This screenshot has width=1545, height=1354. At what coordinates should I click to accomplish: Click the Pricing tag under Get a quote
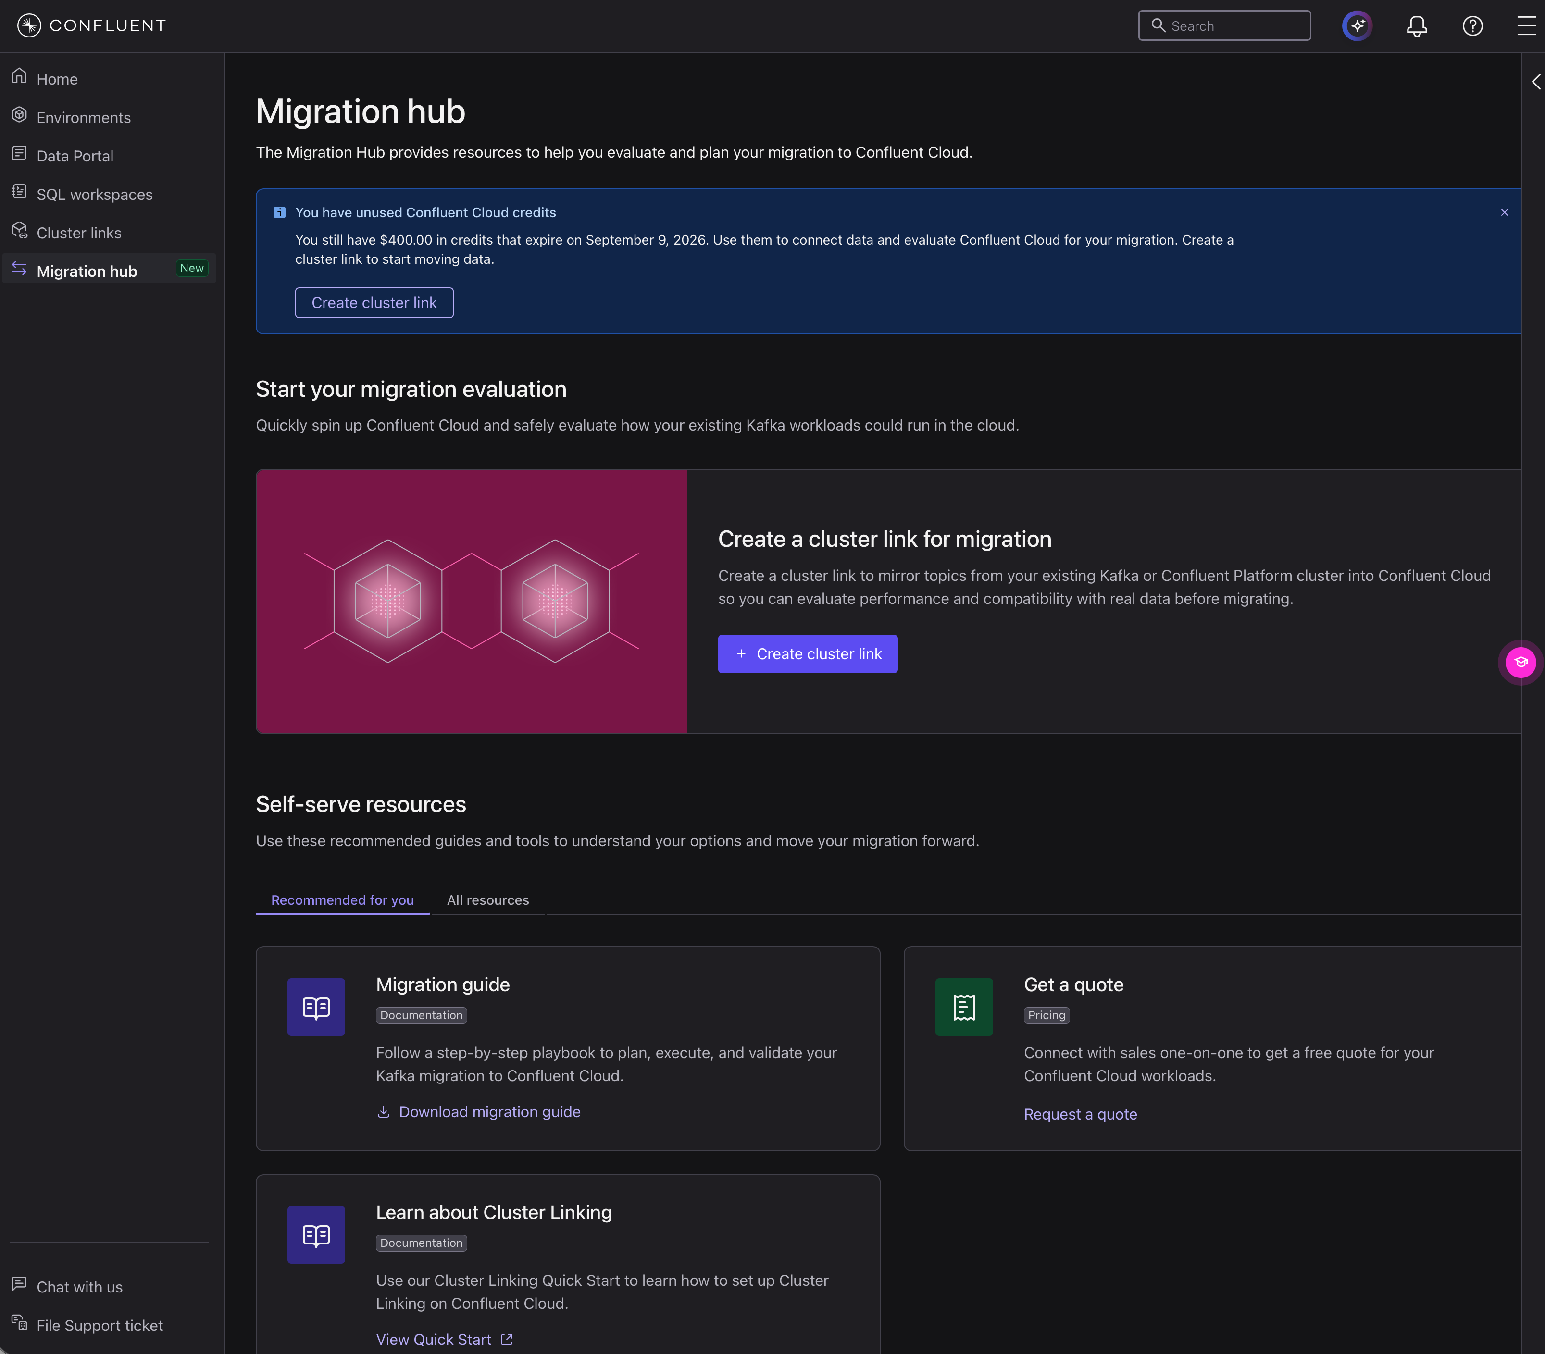(1046, 1015)
